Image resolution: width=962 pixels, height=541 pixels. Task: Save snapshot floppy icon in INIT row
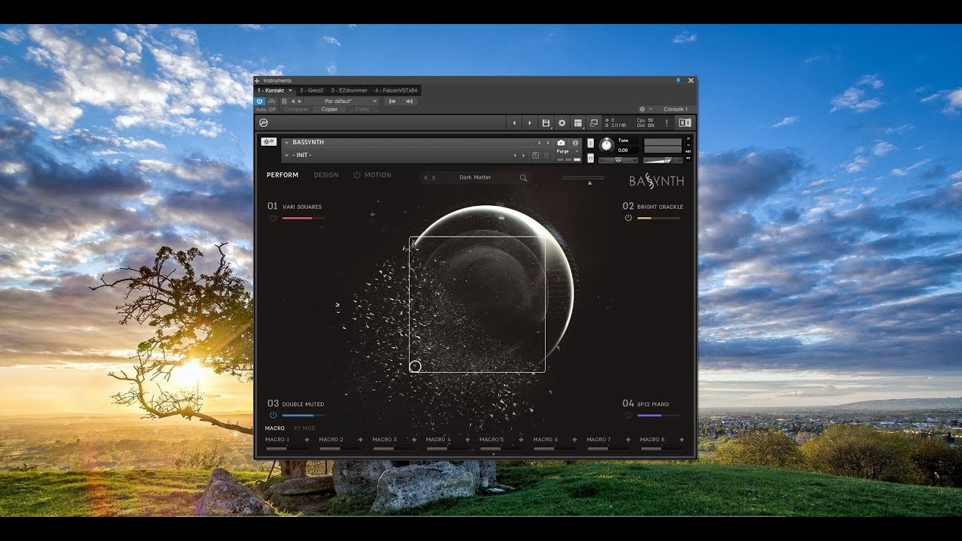tap(535, 155)
